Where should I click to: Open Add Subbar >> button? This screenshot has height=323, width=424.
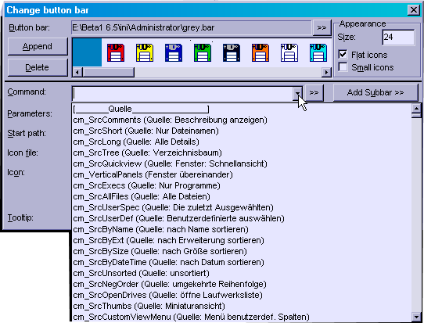click(375, 93)
